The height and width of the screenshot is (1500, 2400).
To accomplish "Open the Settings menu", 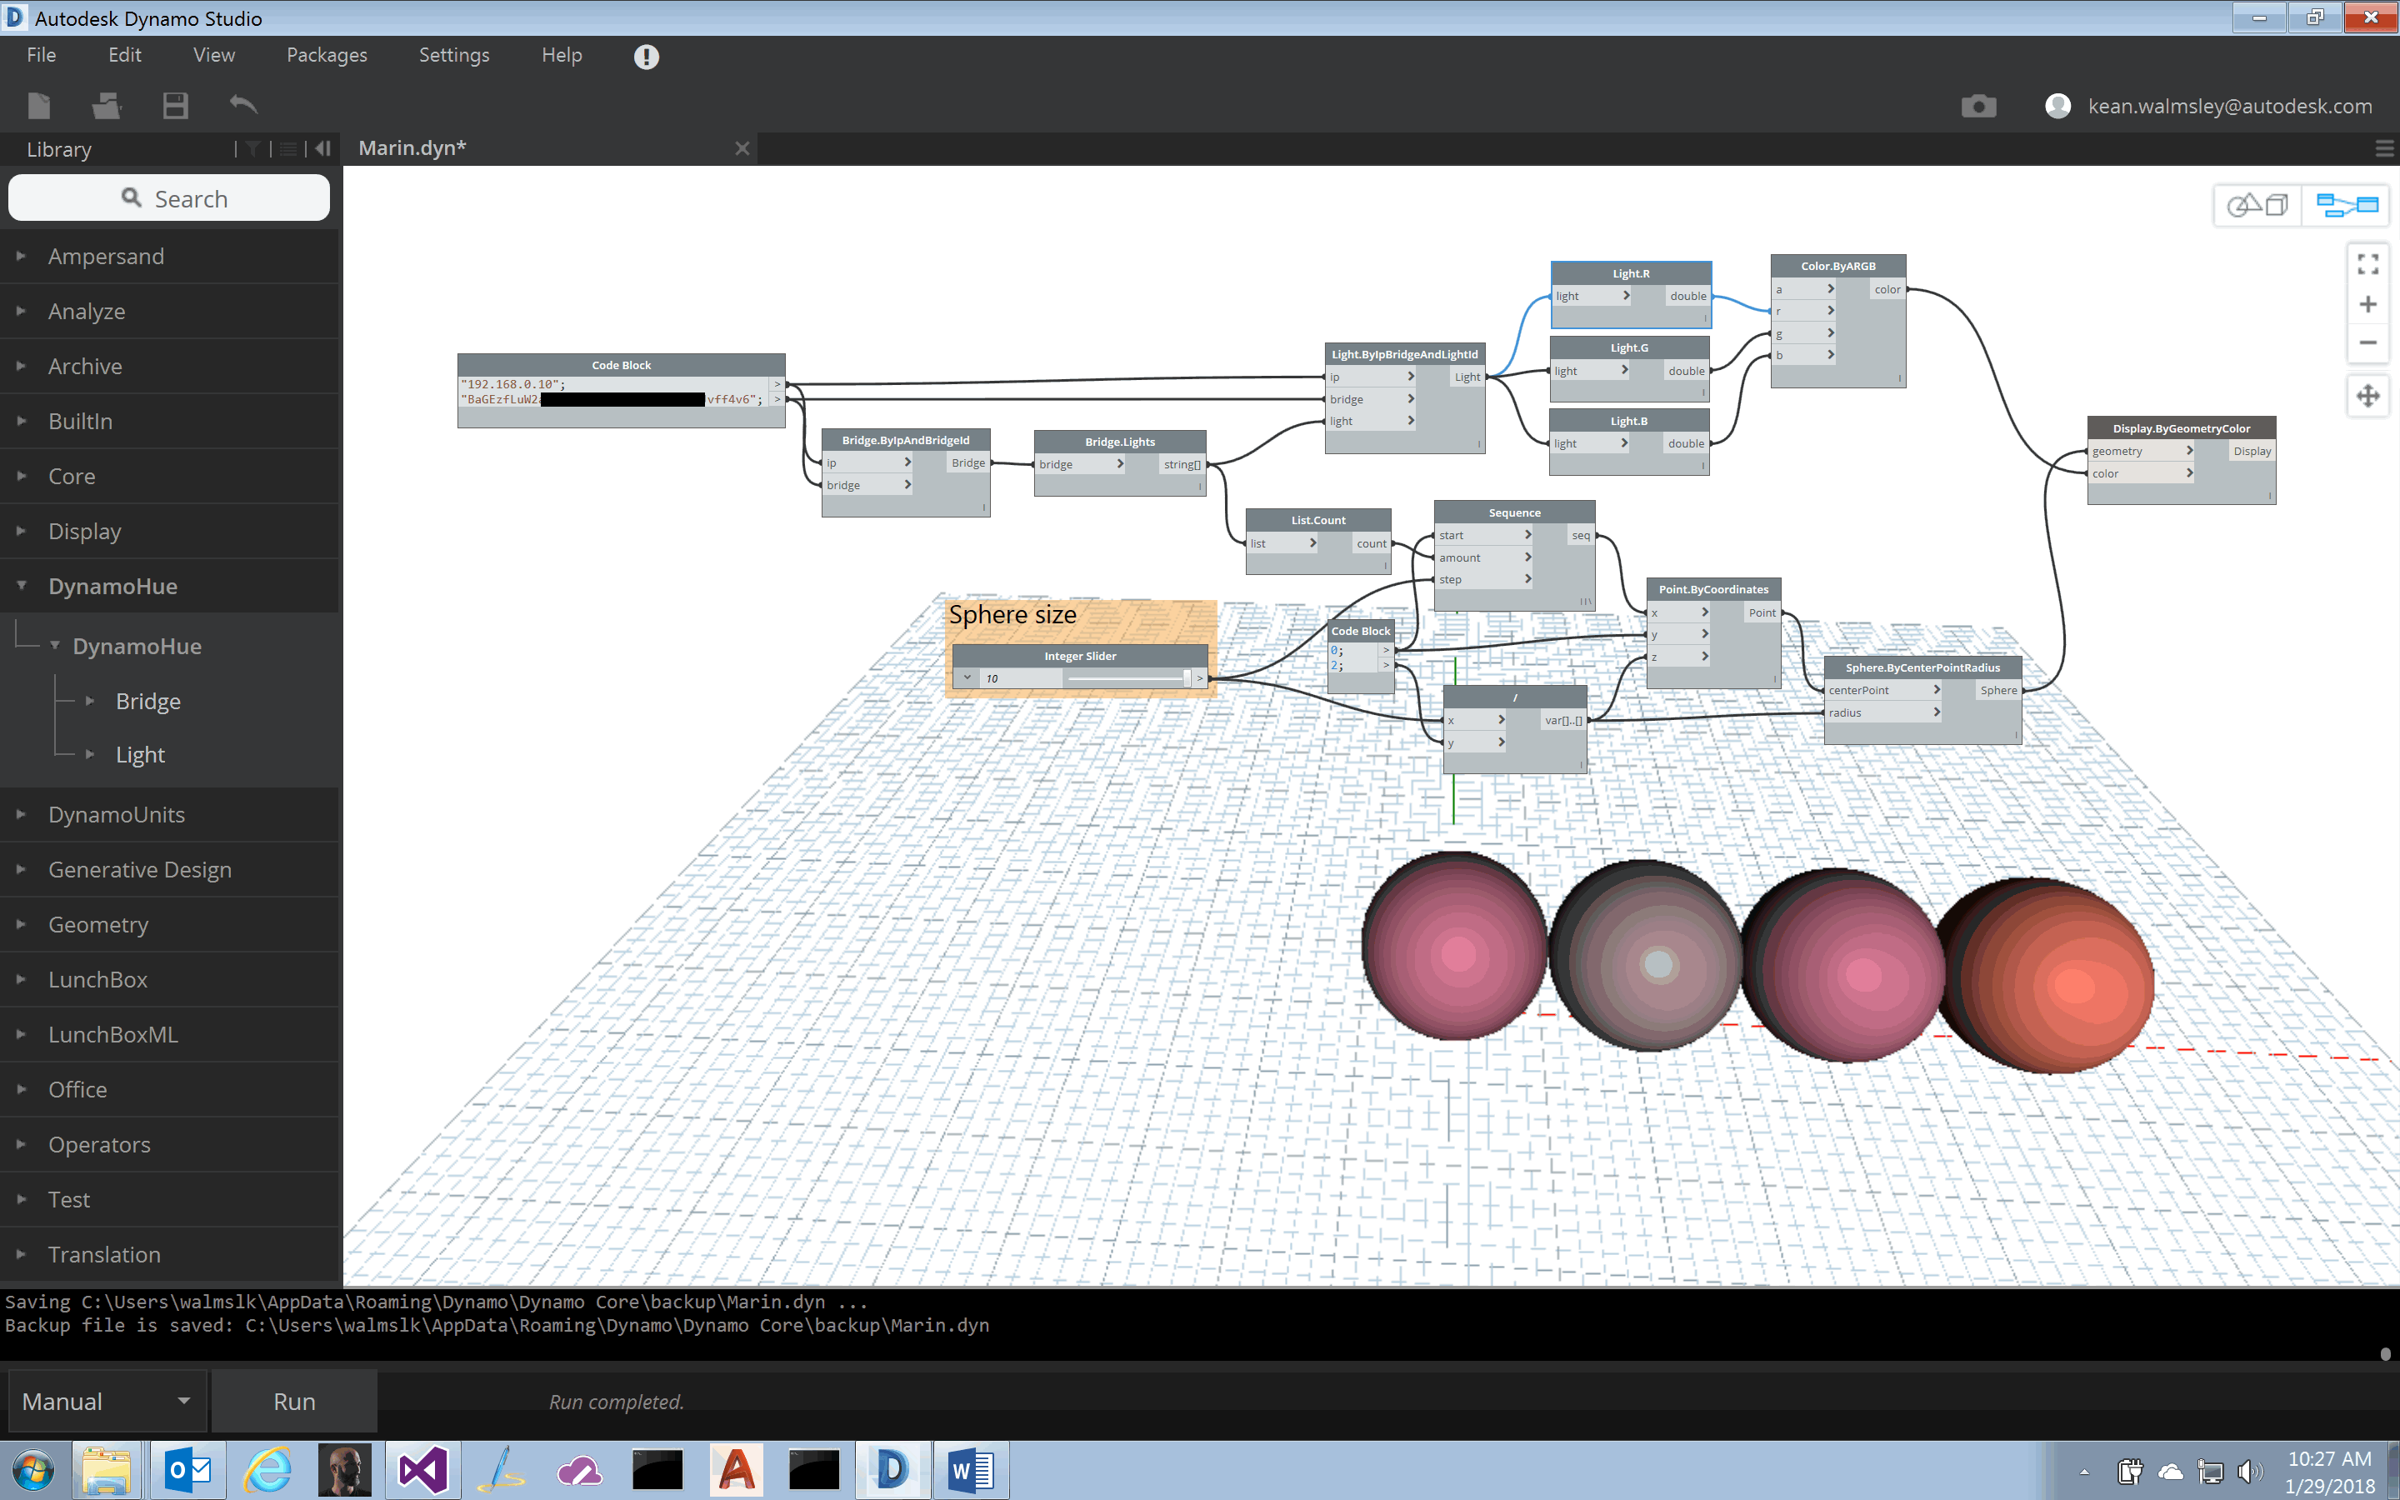I will pyautogui.click(x=453, y=54).
